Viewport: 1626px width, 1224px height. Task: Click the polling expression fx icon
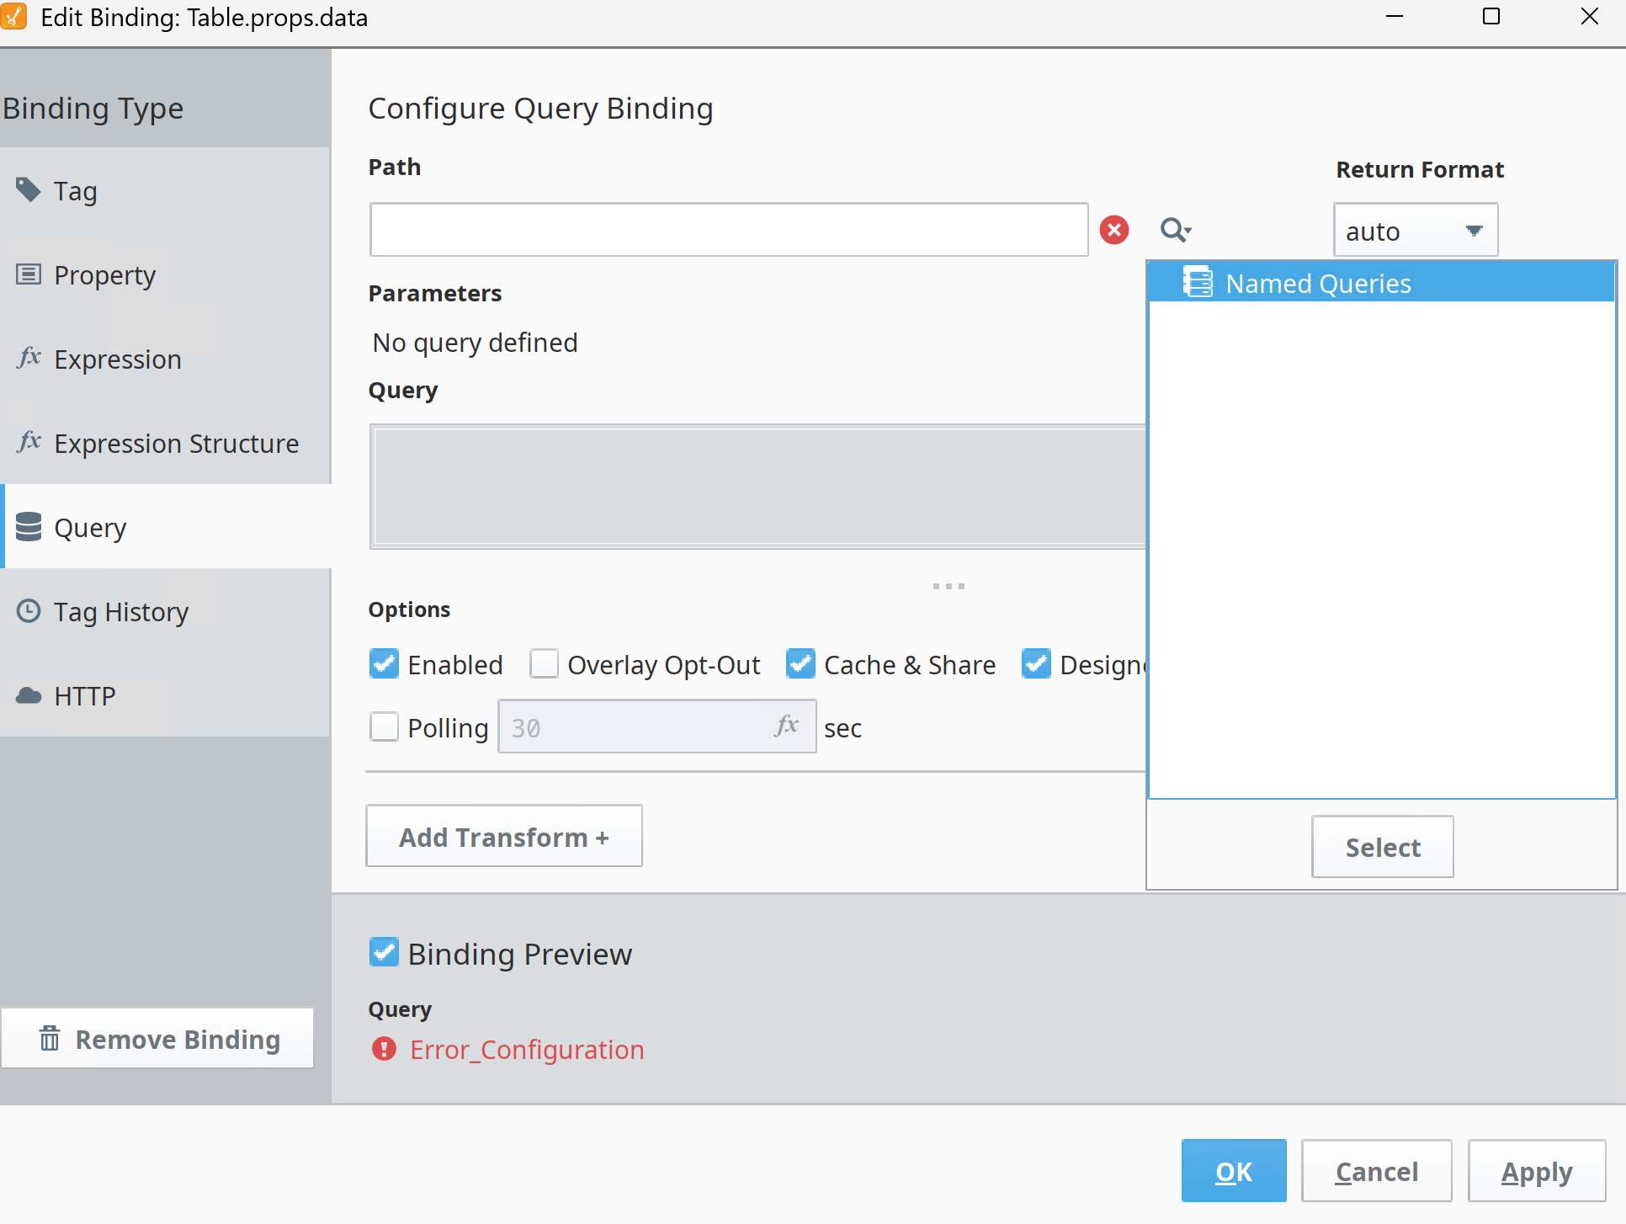pos(786,726)
